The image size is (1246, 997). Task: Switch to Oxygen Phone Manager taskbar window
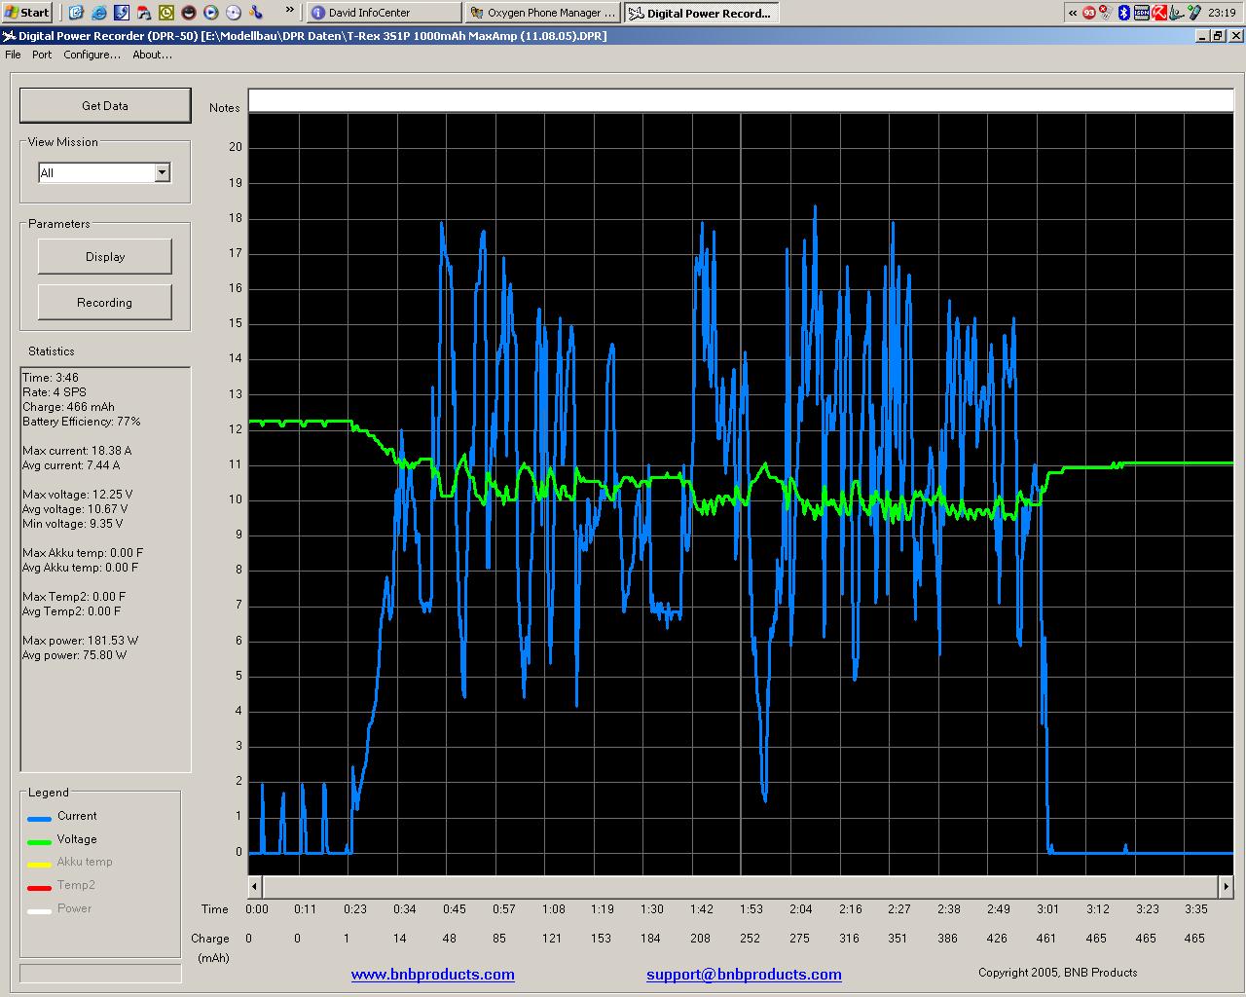point(542,13)
